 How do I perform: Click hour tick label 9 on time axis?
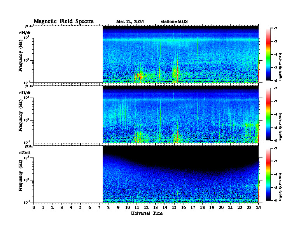click(118, 208)
